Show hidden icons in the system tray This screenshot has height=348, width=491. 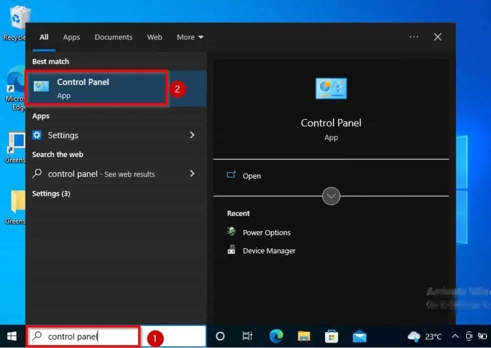click(x=455, y=336)
